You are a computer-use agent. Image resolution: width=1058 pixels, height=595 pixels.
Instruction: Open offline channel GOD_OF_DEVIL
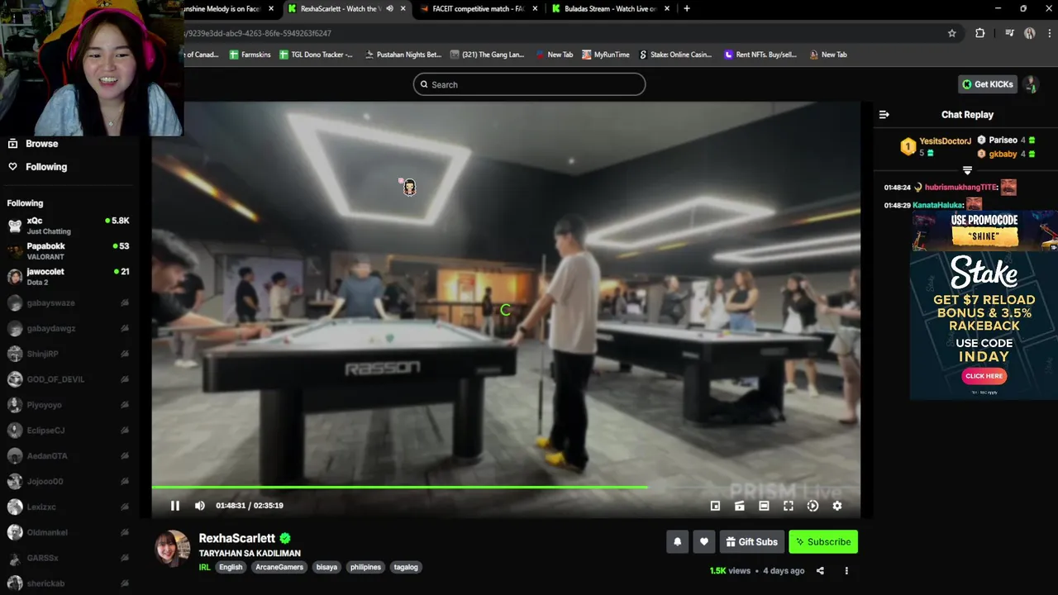click(x=69, y=379)
